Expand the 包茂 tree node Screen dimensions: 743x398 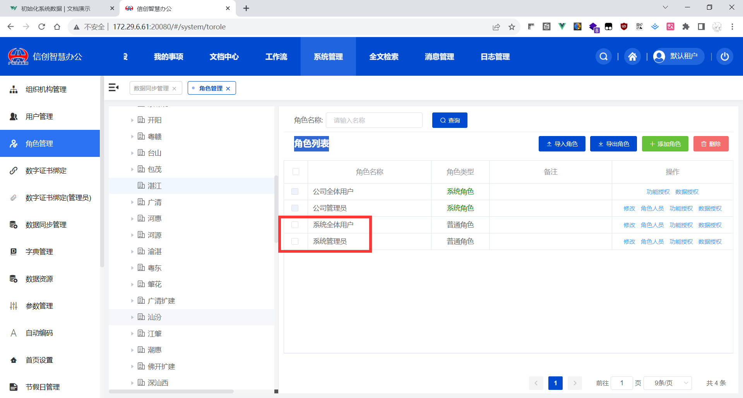132,169
